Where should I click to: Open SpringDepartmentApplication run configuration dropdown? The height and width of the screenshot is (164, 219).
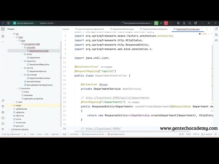(x=137, y=23)
